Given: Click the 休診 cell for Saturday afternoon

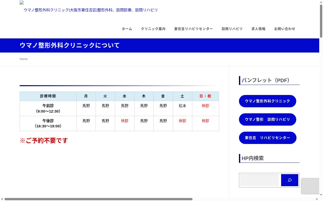Looking at the screenshot, I should (x=182, y=123).
